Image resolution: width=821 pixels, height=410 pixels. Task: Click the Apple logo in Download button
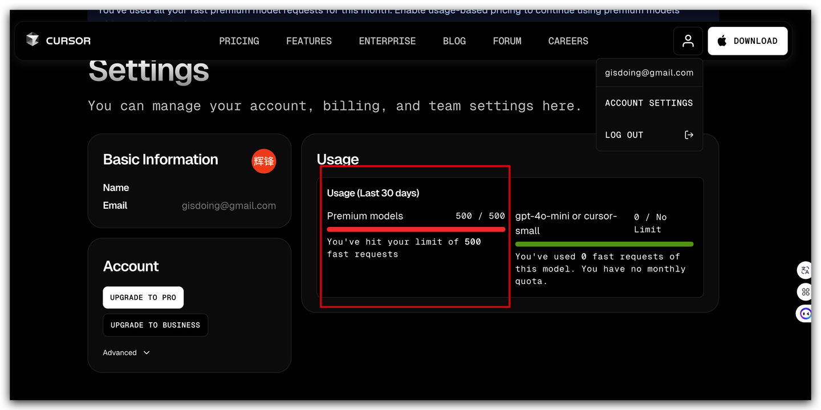click(722, 40)
